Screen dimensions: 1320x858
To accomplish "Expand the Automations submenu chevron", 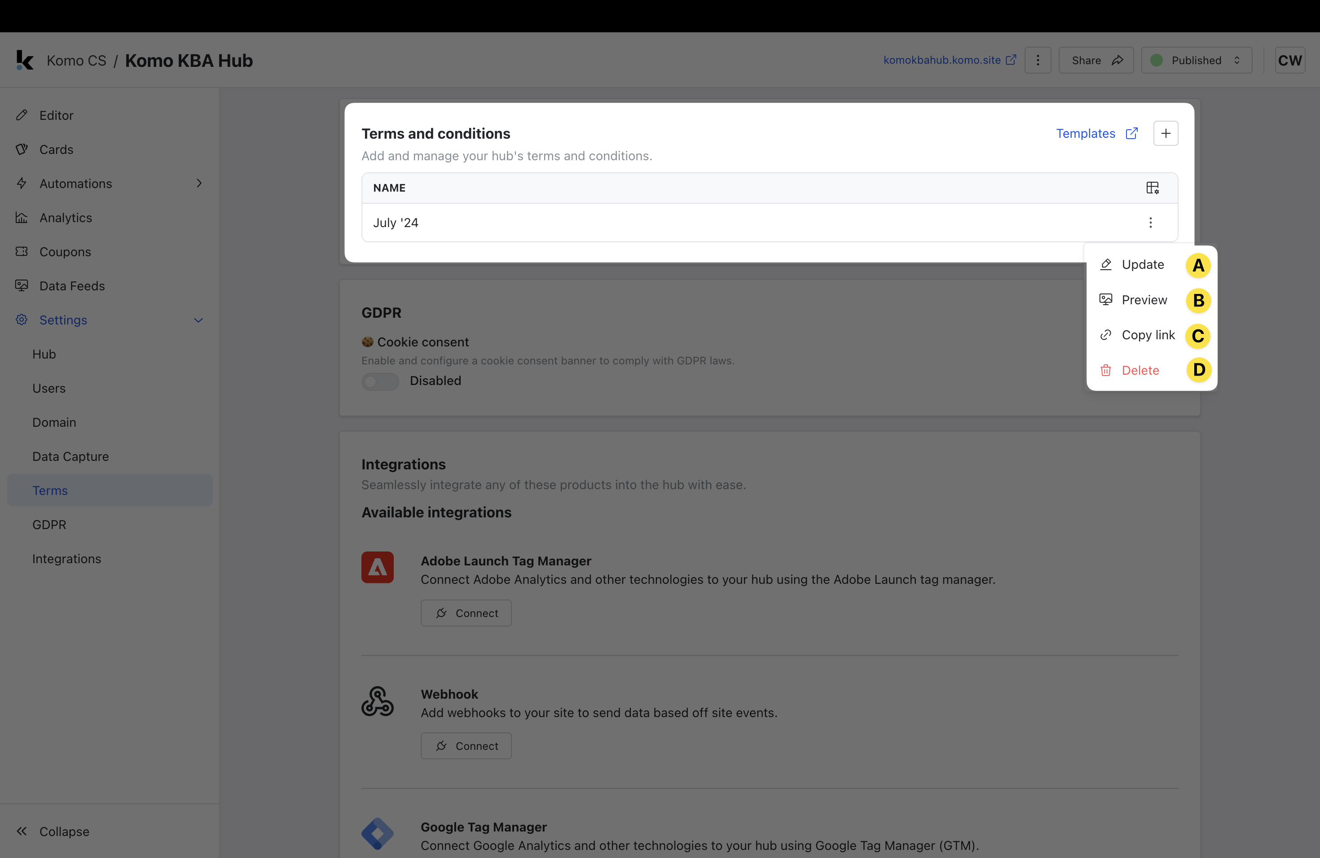I will coord(198,184).
